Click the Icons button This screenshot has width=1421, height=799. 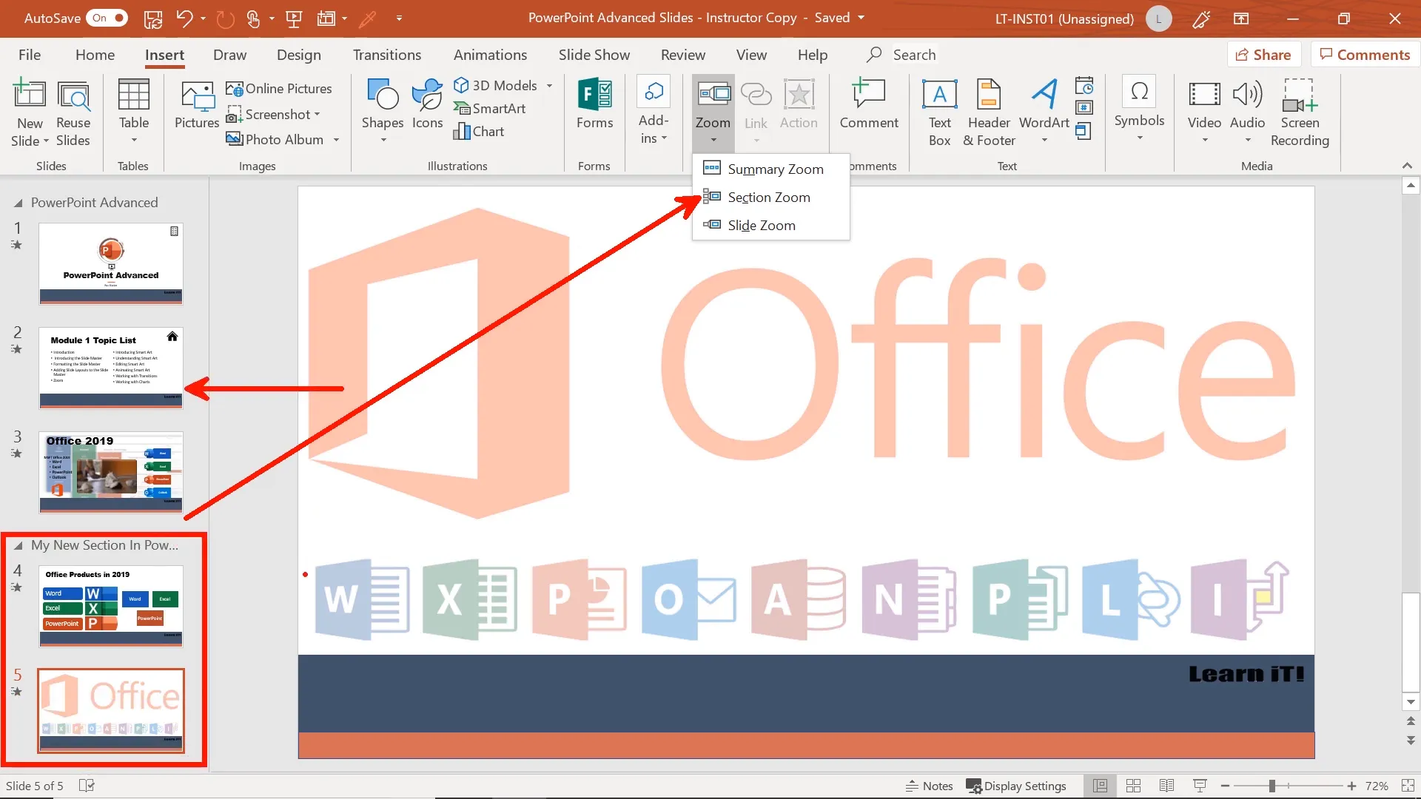point(428,104)
